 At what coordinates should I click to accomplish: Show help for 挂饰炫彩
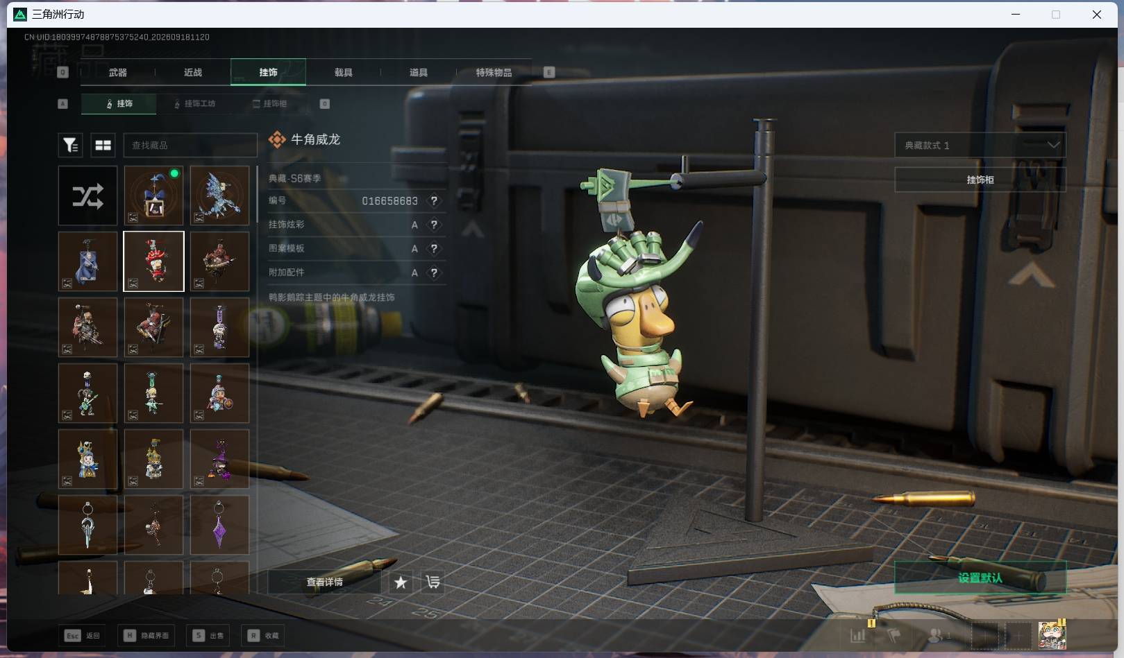click(434, 225)
